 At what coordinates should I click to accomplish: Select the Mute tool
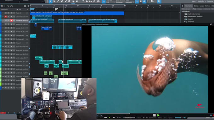(x=69, y=1)
